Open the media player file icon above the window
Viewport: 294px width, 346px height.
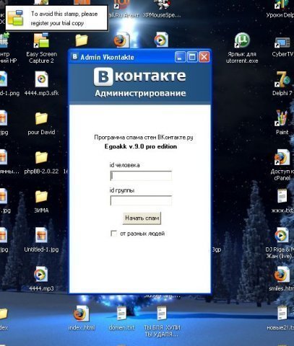161,40
